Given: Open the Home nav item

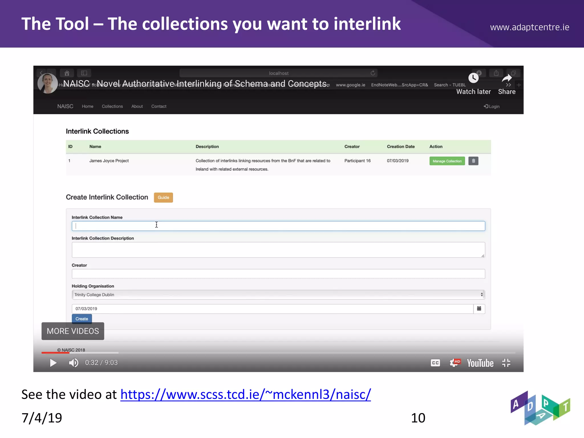Looking at the screenshot, I should point(88,106).
